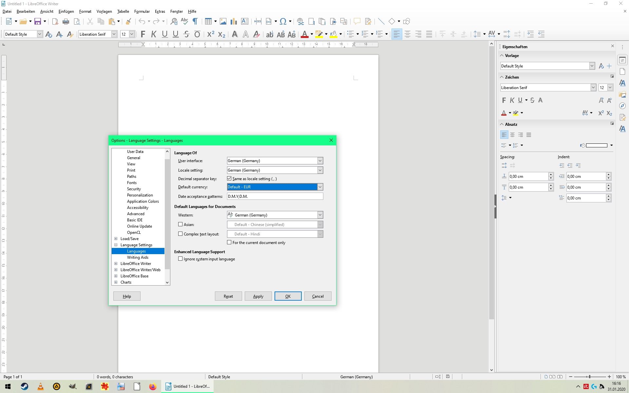Select the Insert Line drawing tool
The height and width of the screenshot is (393, 629).
[x=381, y=22]
